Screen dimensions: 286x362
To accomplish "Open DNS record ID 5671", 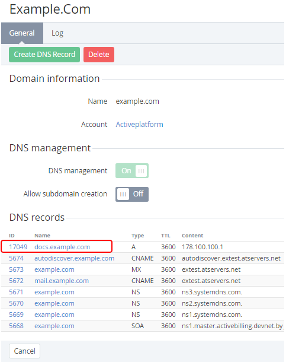I will click(x=16, y=292).
